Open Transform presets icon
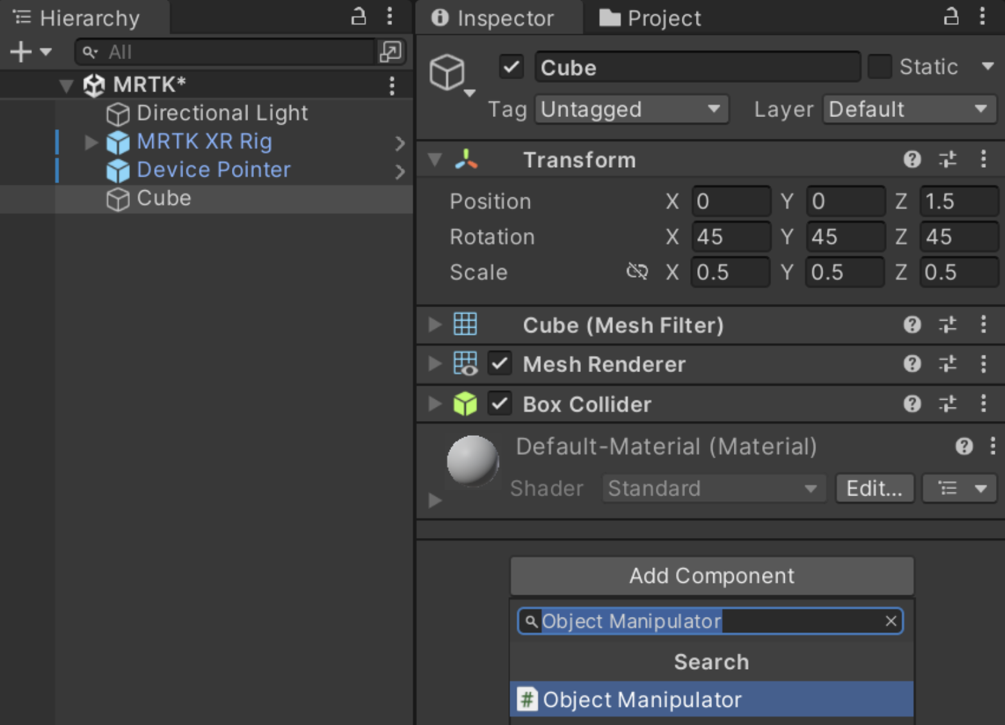Screen dimensions: 1005x725 click(x=948, y=159)
